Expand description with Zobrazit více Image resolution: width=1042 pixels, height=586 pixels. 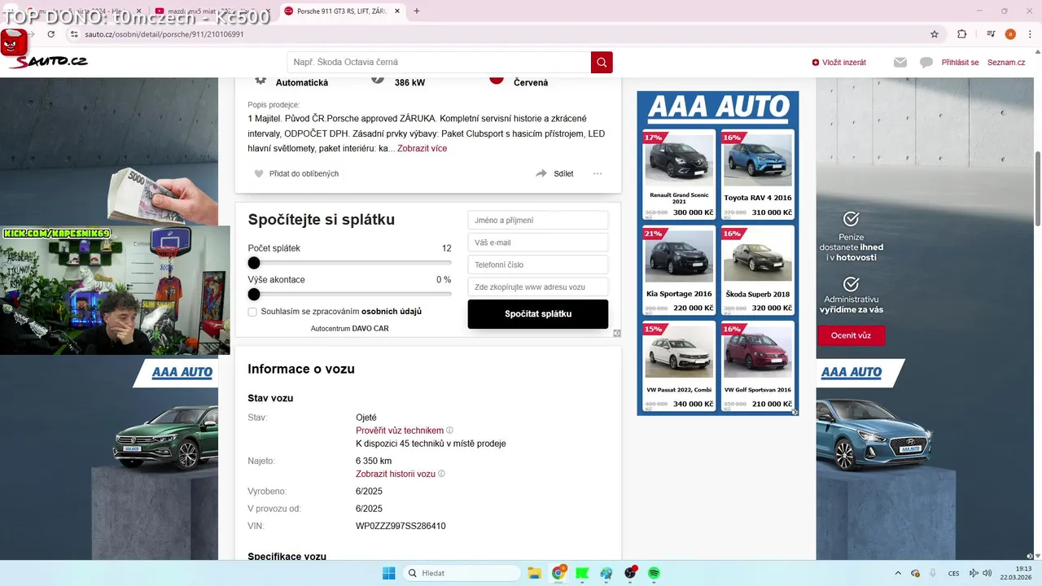coord(422,148)
